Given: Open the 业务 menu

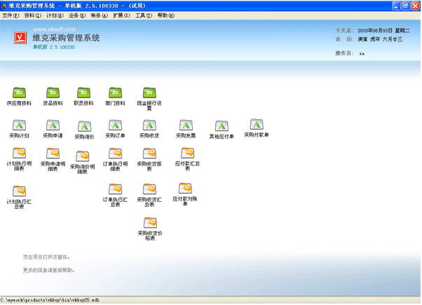Looking at the screenshot, I should tap(77, 15).
